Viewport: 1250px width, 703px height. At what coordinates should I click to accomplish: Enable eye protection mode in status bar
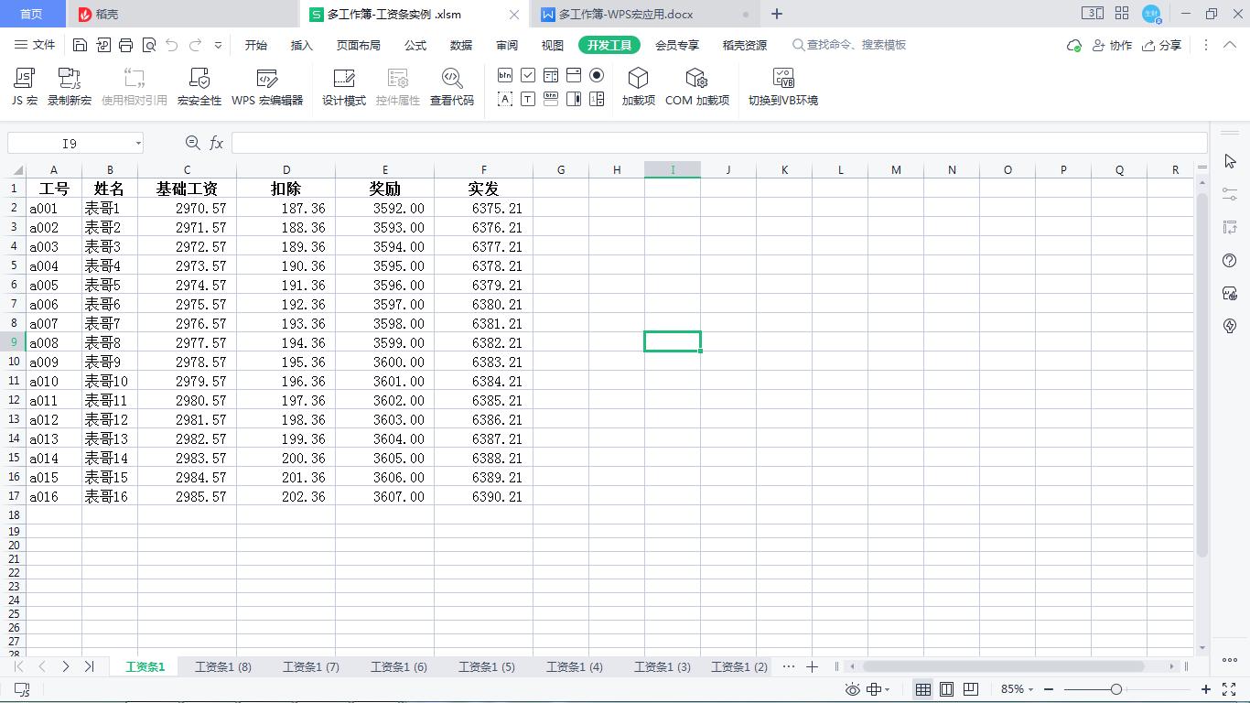coord(852,689)
